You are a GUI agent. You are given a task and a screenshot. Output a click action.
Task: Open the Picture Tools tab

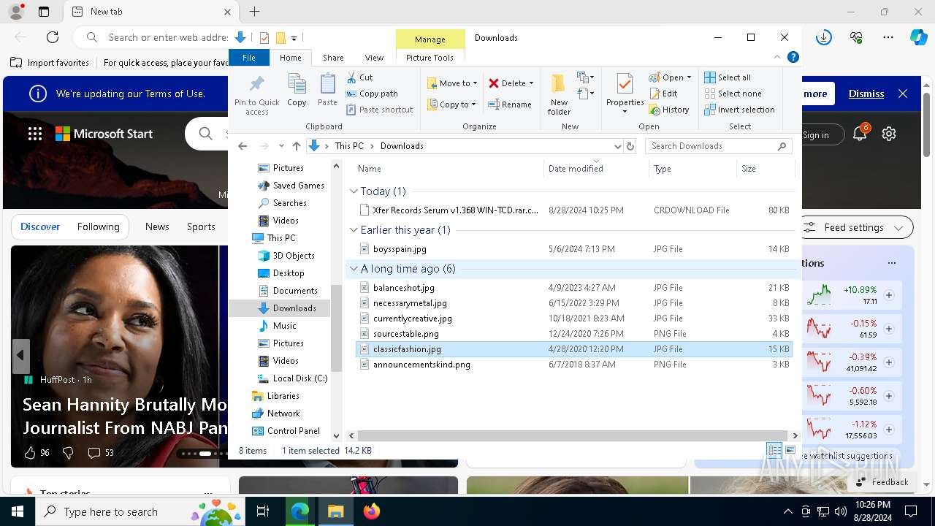pos(430,58)
